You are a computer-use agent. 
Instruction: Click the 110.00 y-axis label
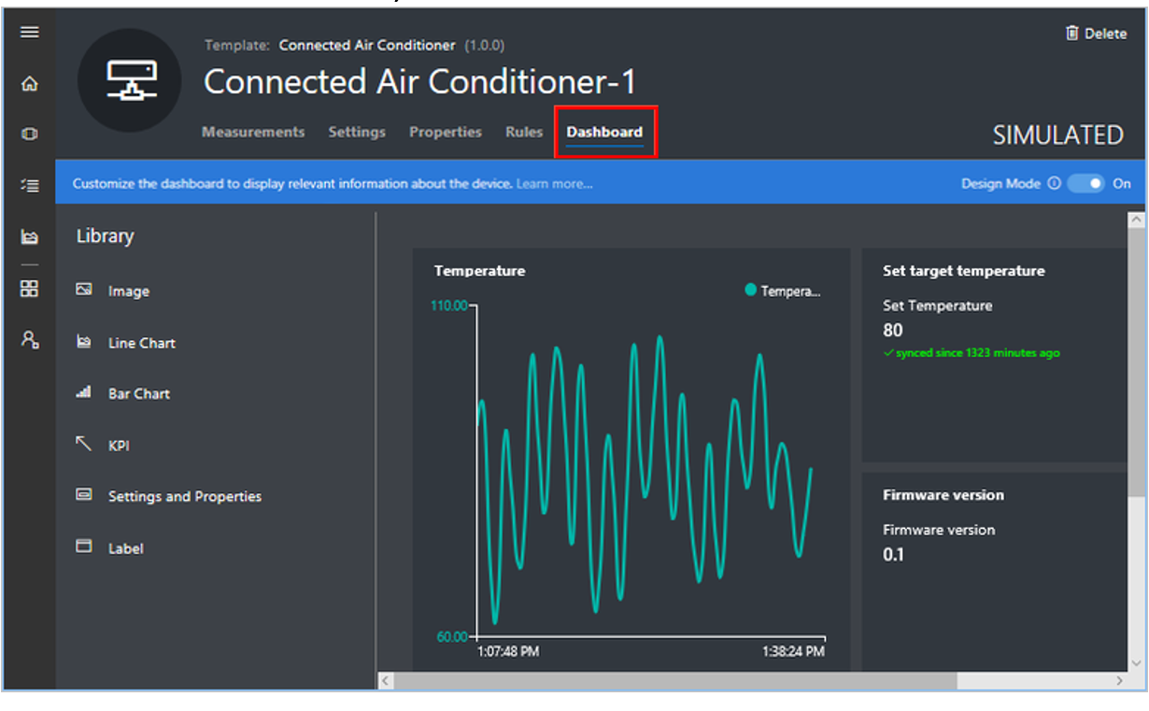coord(449,306)
